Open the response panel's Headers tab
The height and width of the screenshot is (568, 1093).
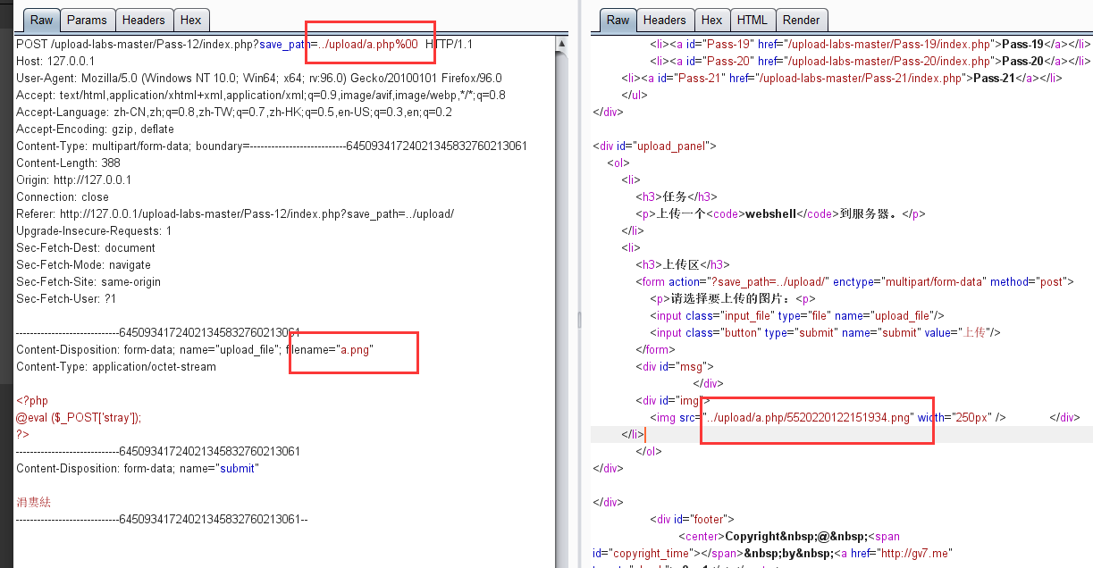click(665, 20)
